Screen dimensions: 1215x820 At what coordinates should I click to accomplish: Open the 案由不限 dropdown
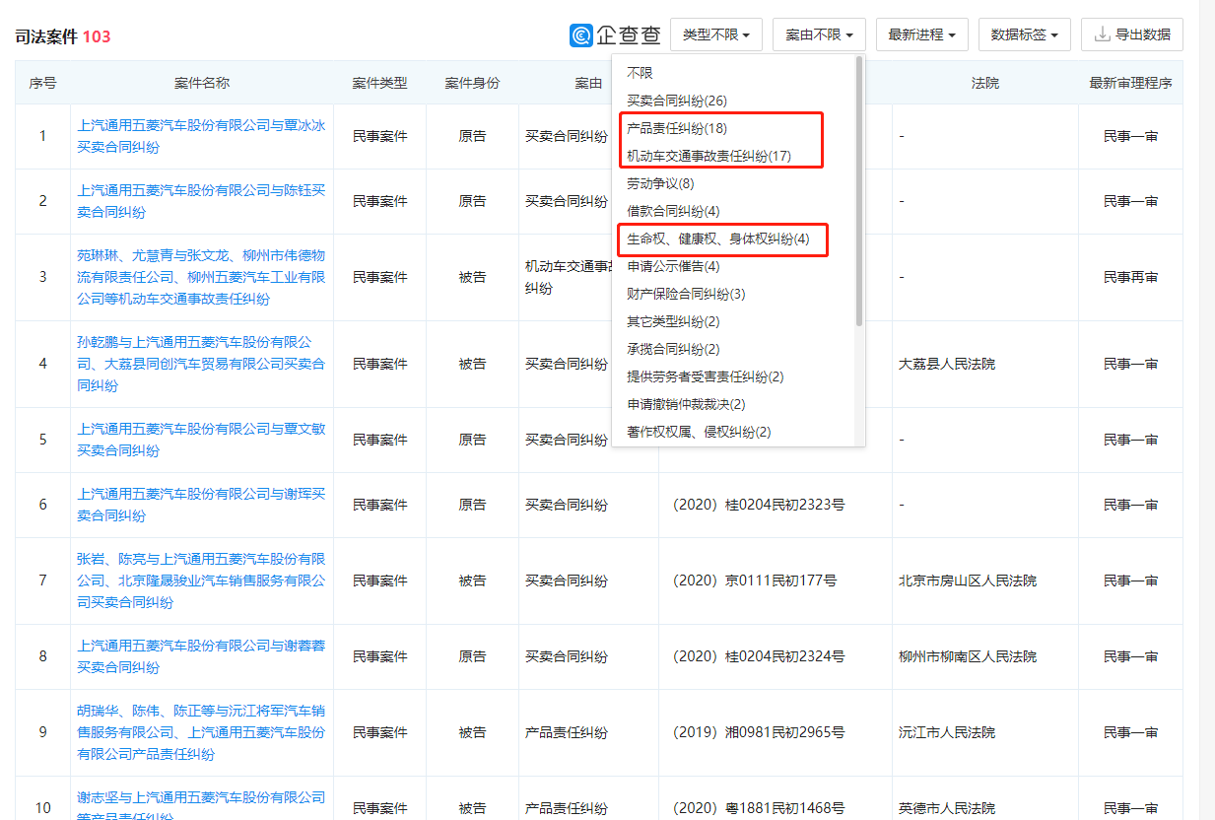[x=819, y=34]
